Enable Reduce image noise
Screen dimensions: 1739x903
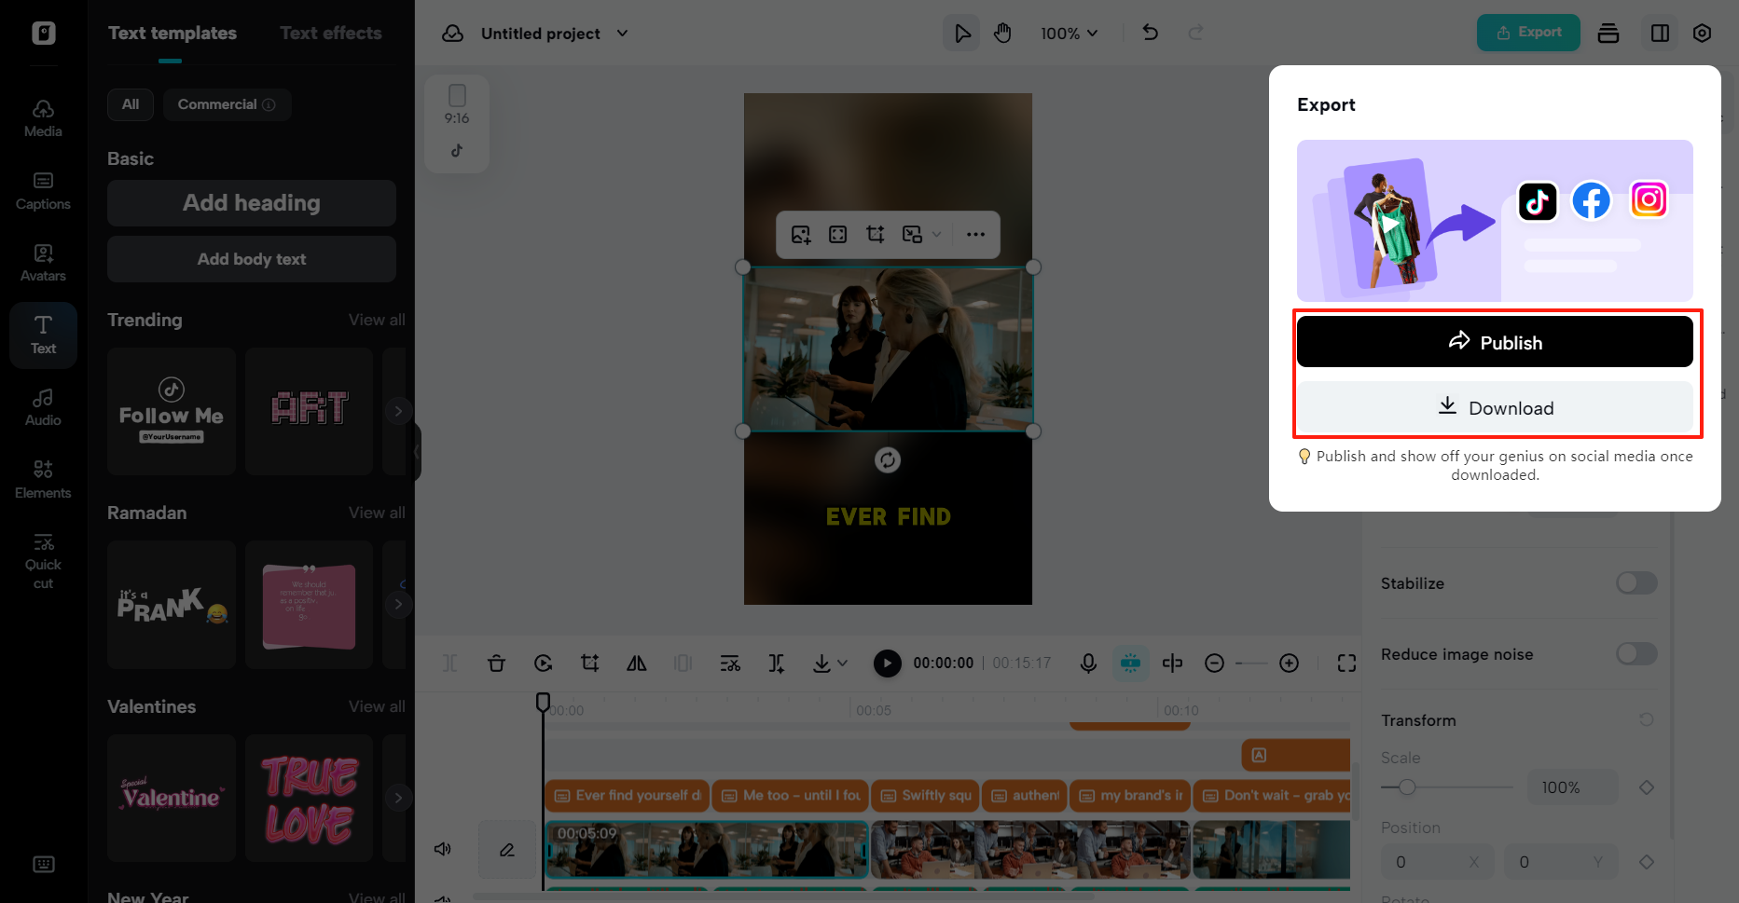[1635, 654]
